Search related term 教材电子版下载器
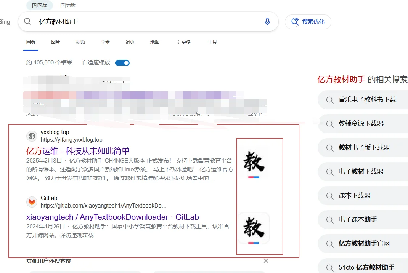Screen dimensions: 408x273 [x=363, y=147]
